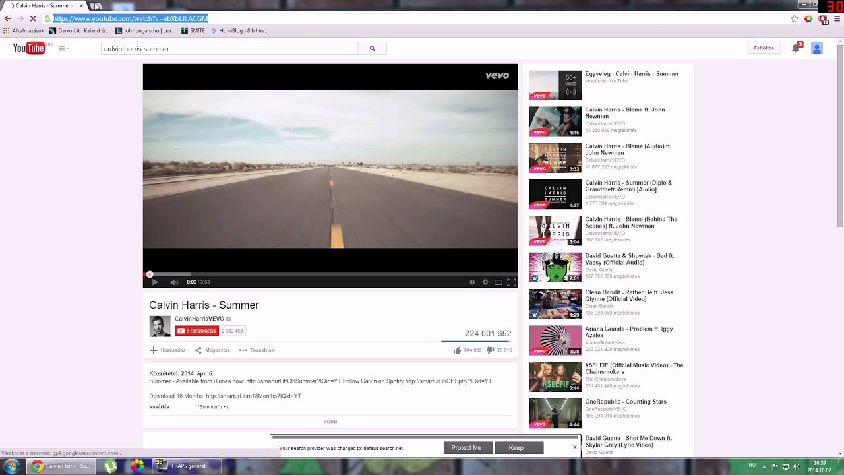Stop page loading with the X button
The height and width of the screenshot is (475, 844).
click(x=34, y=18)
